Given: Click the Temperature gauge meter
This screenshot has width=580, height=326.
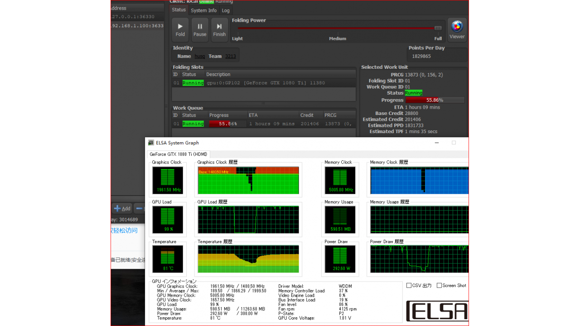Looking at the screenshot, I should pyautogui.click(x=168, y=259).
